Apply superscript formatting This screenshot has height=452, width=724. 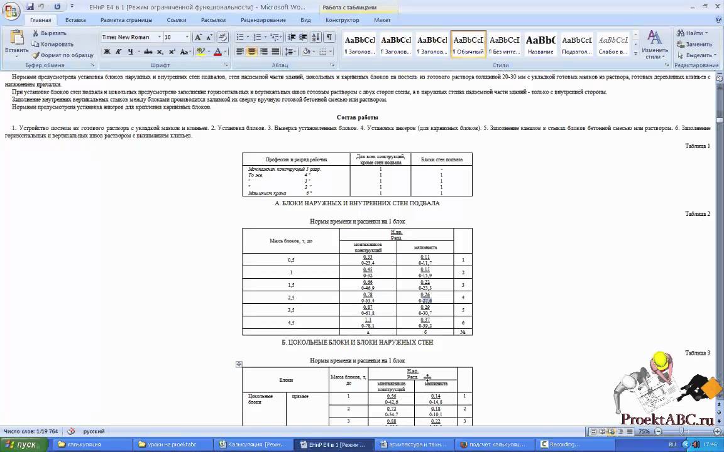click(x=172, y=51)
